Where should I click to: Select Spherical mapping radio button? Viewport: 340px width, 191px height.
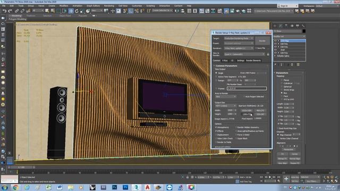[x=282, y=86]
